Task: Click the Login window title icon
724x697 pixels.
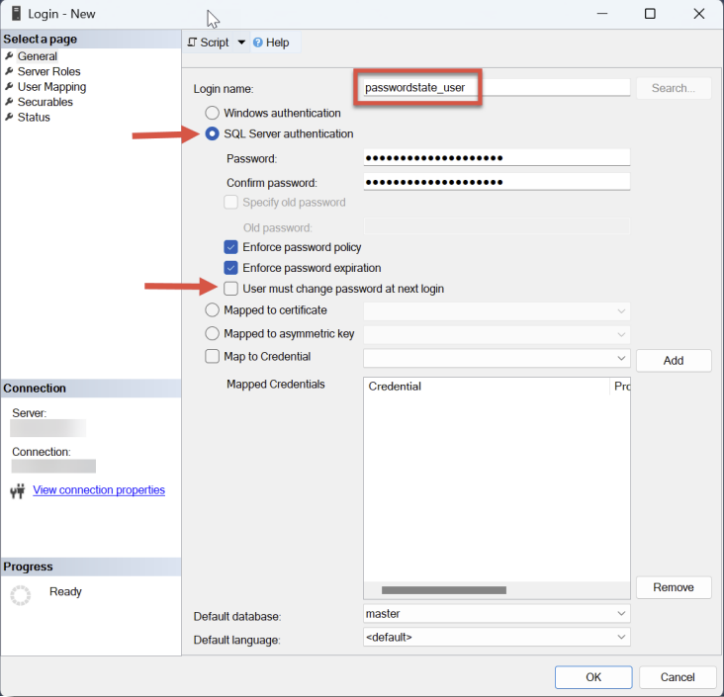Action: point(16,14)
